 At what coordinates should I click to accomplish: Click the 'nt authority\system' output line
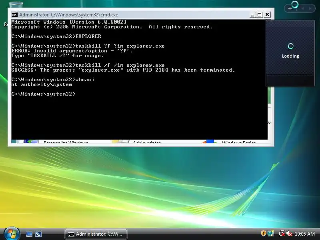[x=42, y=84]
